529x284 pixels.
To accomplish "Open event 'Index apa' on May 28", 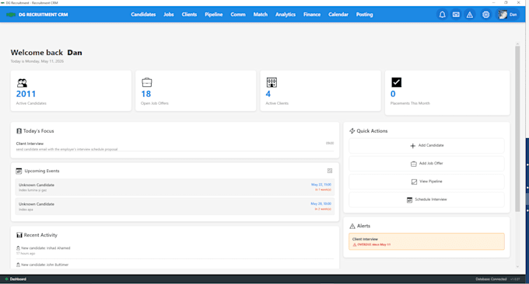I will [175, 206].
